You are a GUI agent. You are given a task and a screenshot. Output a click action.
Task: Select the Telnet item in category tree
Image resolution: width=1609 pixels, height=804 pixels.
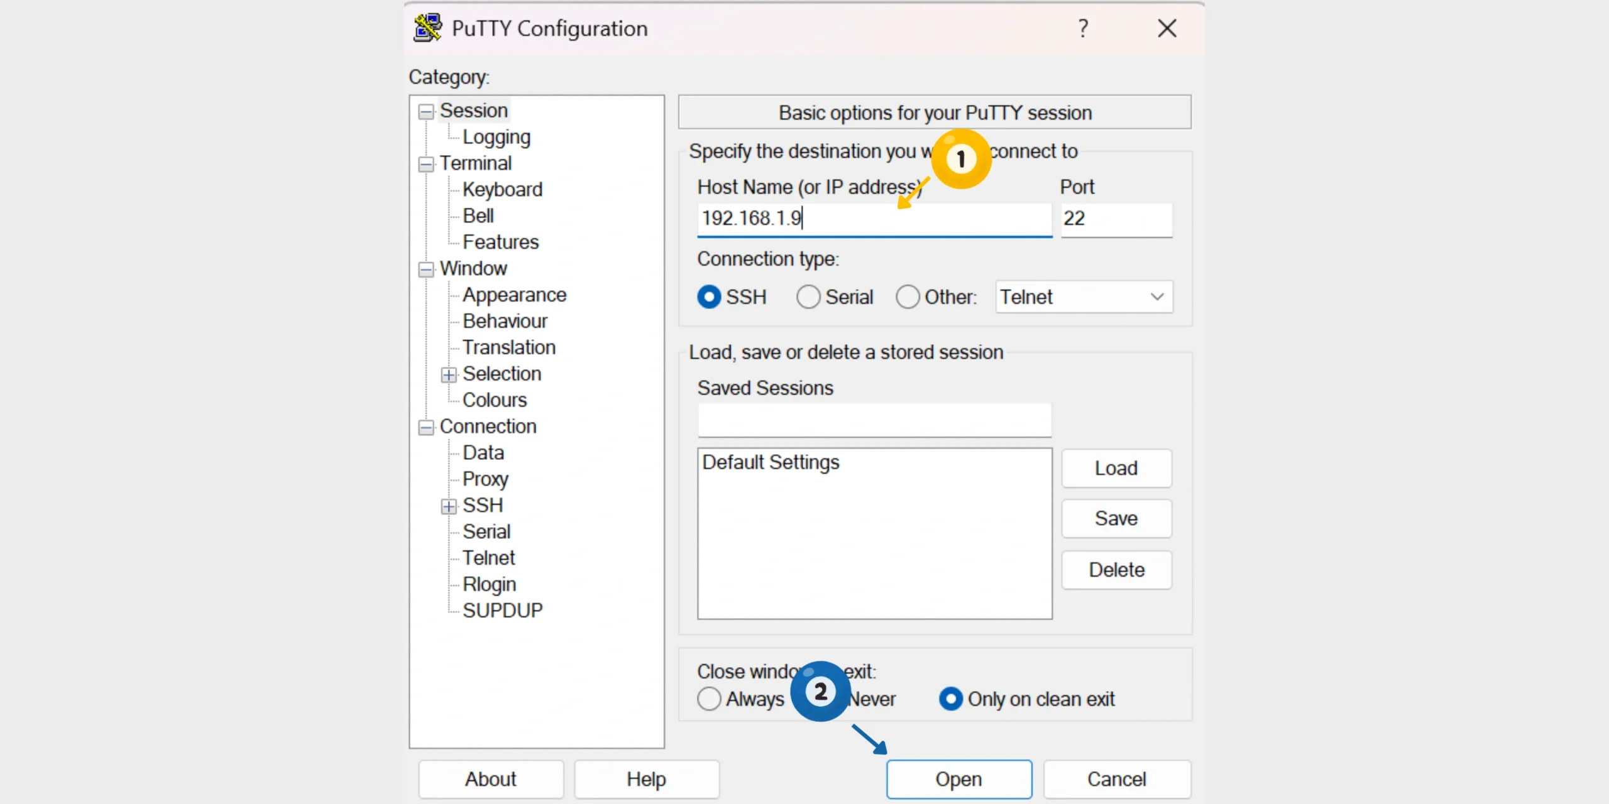488,558
